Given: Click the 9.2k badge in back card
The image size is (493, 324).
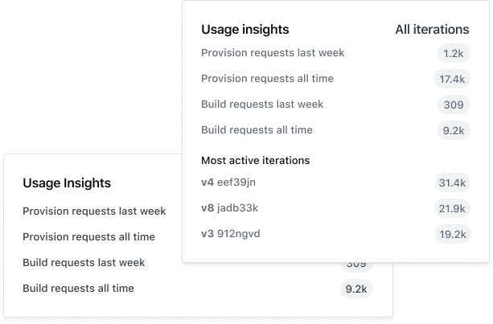Looking at the screenshot, I should pos(356,289).
